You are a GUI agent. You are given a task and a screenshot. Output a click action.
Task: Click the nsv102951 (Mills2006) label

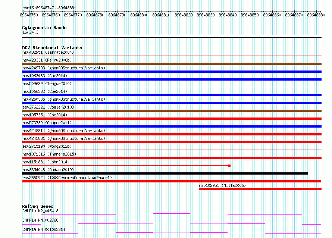click(222, 185)
